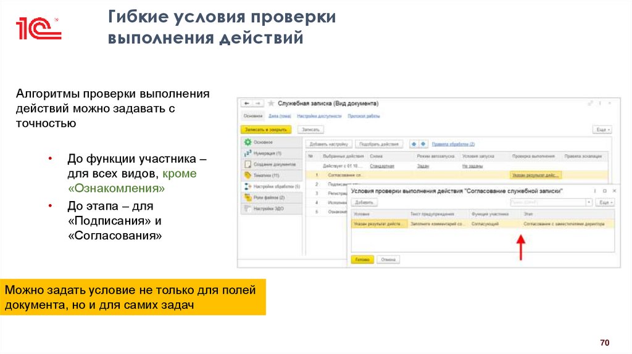Click the Правила эскалации column header

tap(583, 156)
